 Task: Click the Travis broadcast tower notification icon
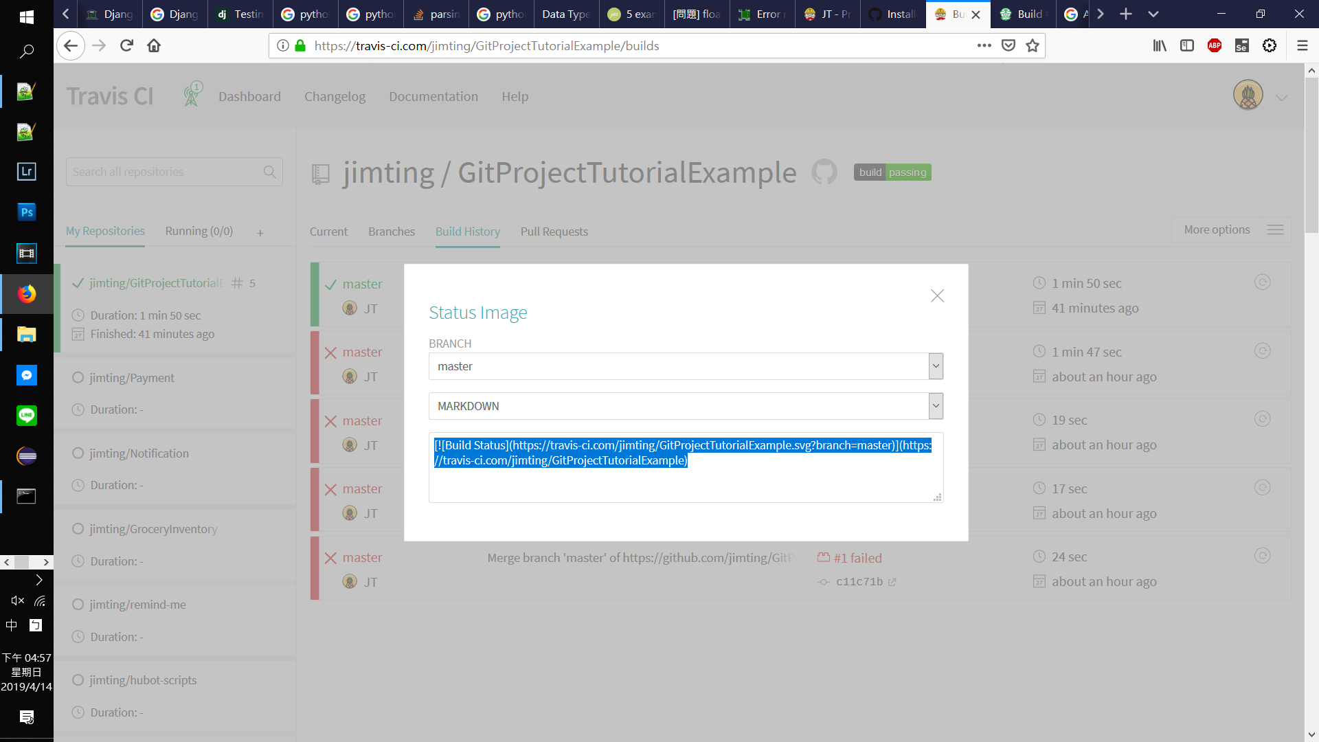click(x=192, y=95)
